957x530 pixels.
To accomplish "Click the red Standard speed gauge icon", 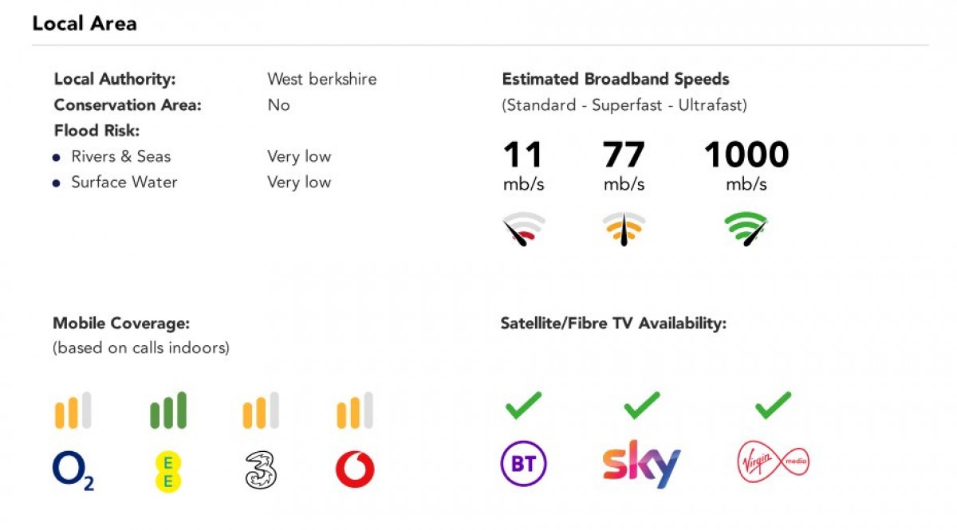I will (523, 230).
